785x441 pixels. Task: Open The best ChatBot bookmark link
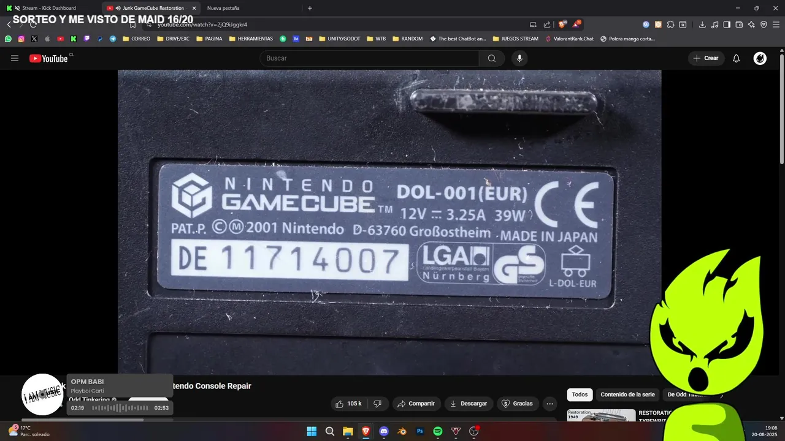[x=458, y=39]
